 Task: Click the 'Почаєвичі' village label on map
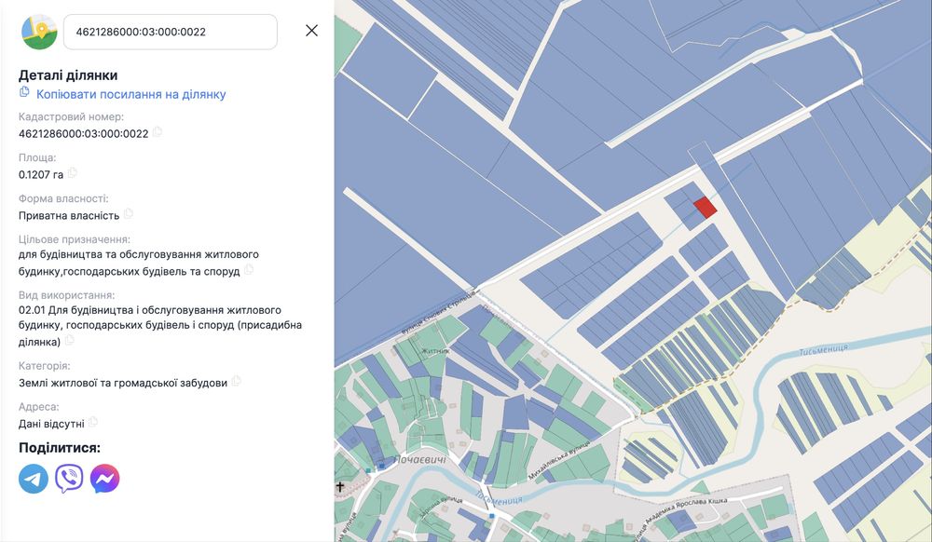point(419,460)
